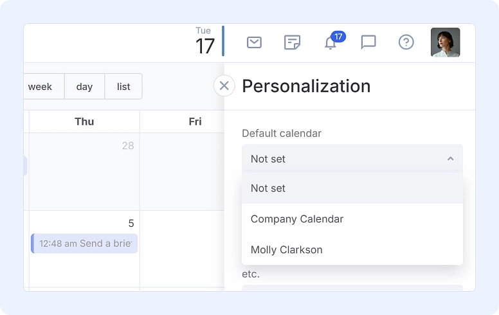Viewport: 499px width, 315px height.
Task: Select the Thursday 5 calendar cell
Action: point(84,249)
